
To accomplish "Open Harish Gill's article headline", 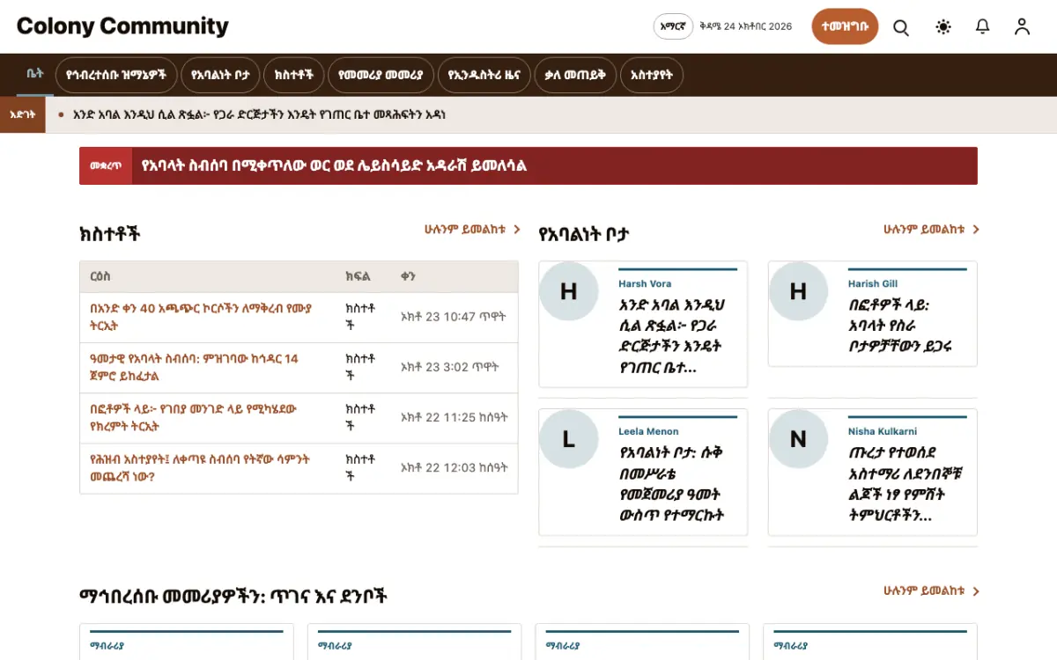I will 900,326.
